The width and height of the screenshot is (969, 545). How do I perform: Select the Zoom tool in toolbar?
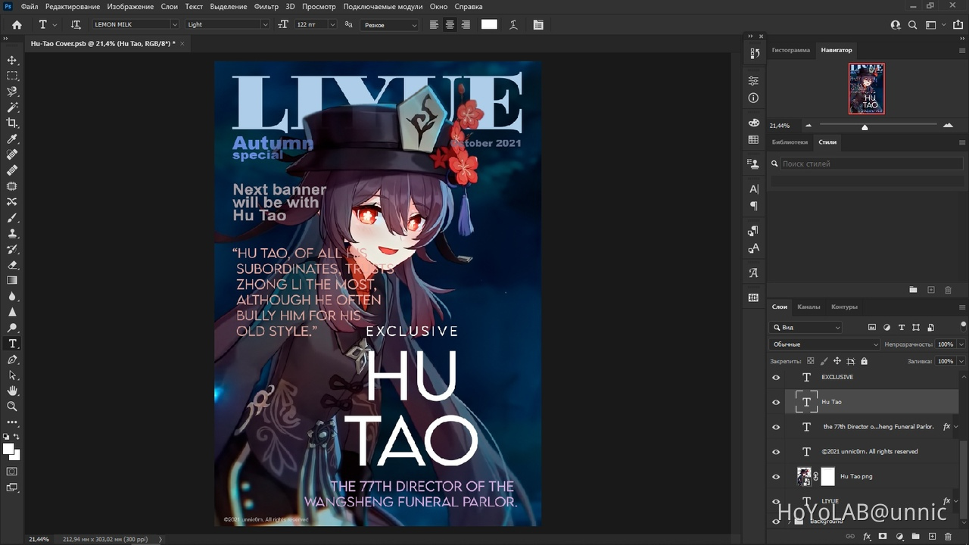pos(12,406)
